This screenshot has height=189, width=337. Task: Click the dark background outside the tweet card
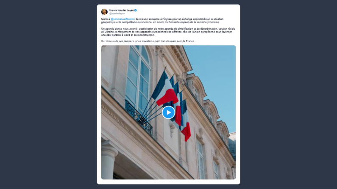pos(48,94)
